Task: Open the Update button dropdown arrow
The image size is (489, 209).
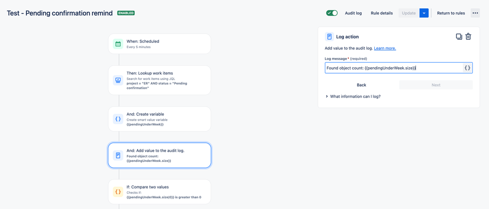Action: (424, 13)
